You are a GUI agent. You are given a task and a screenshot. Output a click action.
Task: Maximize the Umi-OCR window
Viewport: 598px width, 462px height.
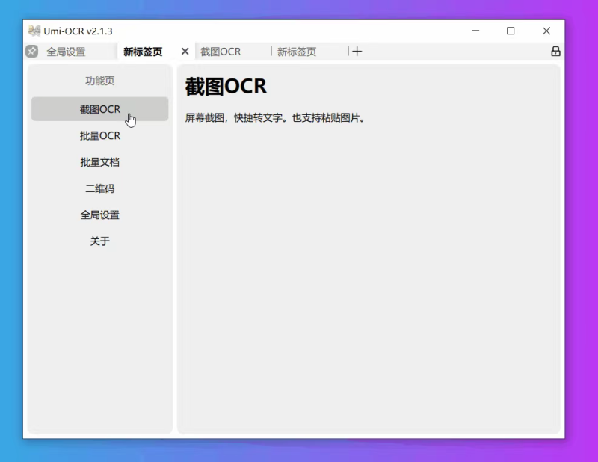(511, 31)
